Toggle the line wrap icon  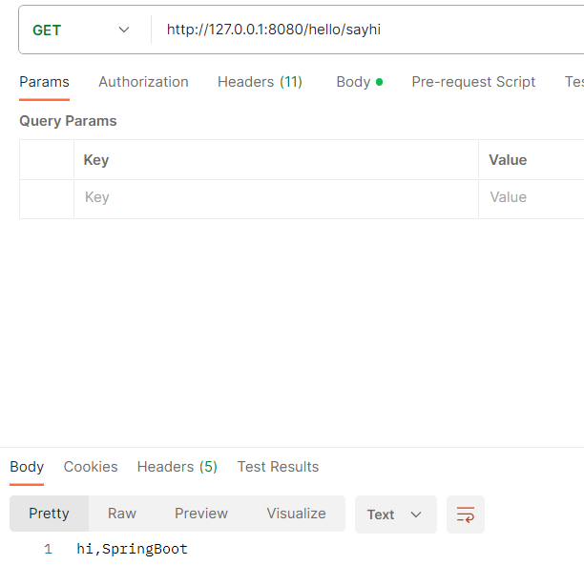(465, 514)
